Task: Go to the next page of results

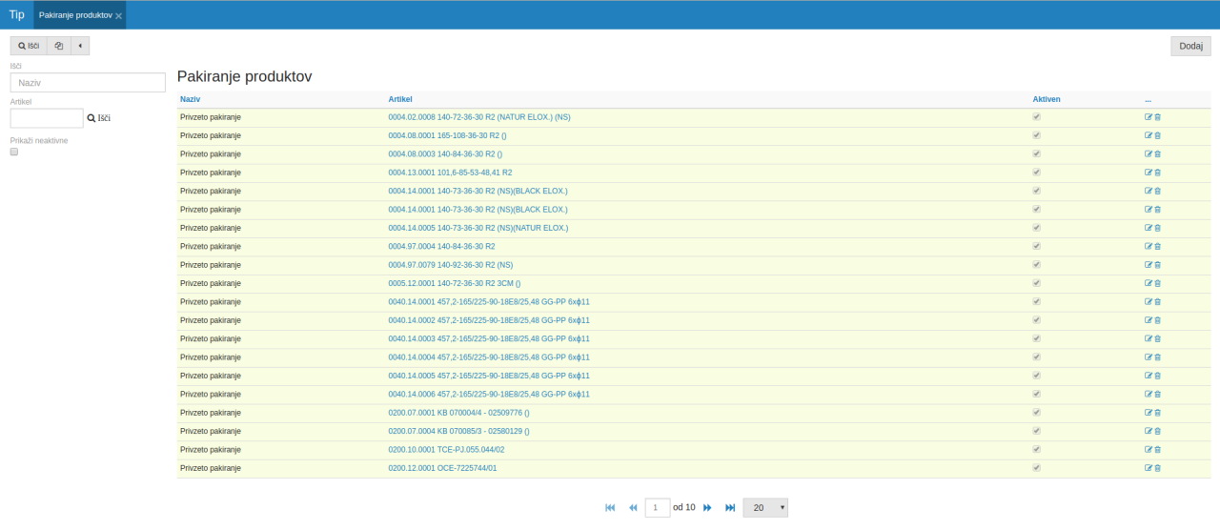Action: pyautogui.click(x=707, y=508)
